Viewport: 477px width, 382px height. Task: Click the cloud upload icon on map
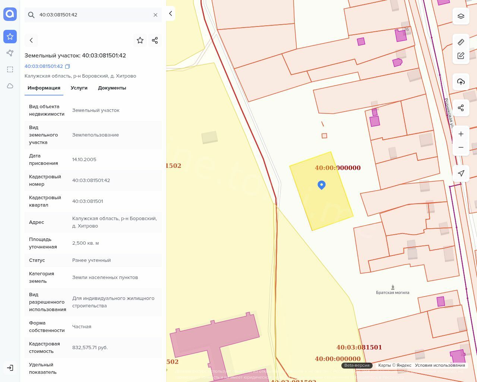461,82
